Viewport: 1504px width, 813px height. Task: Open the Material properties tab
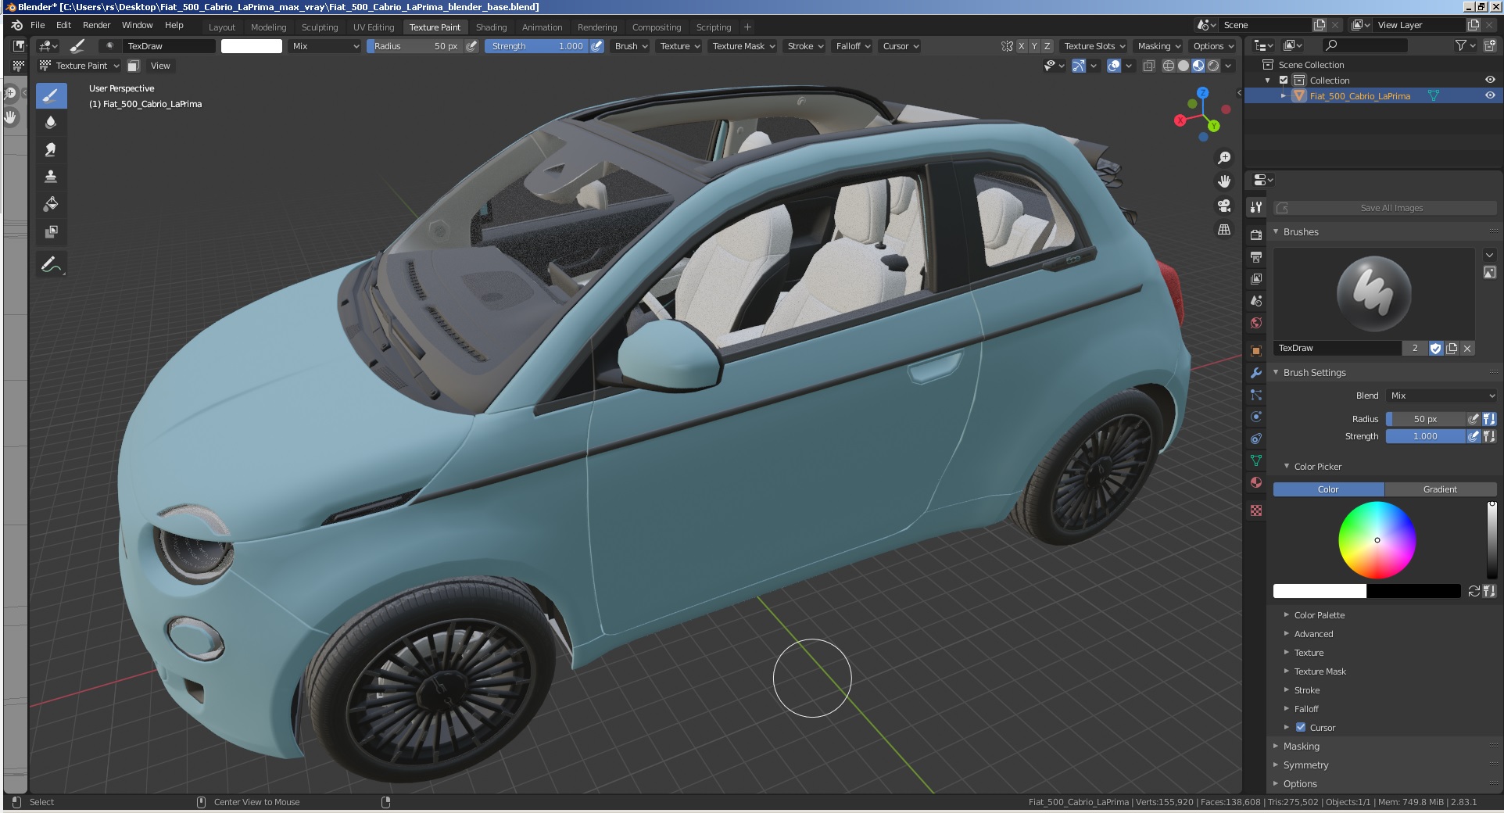pos(1256,482)
